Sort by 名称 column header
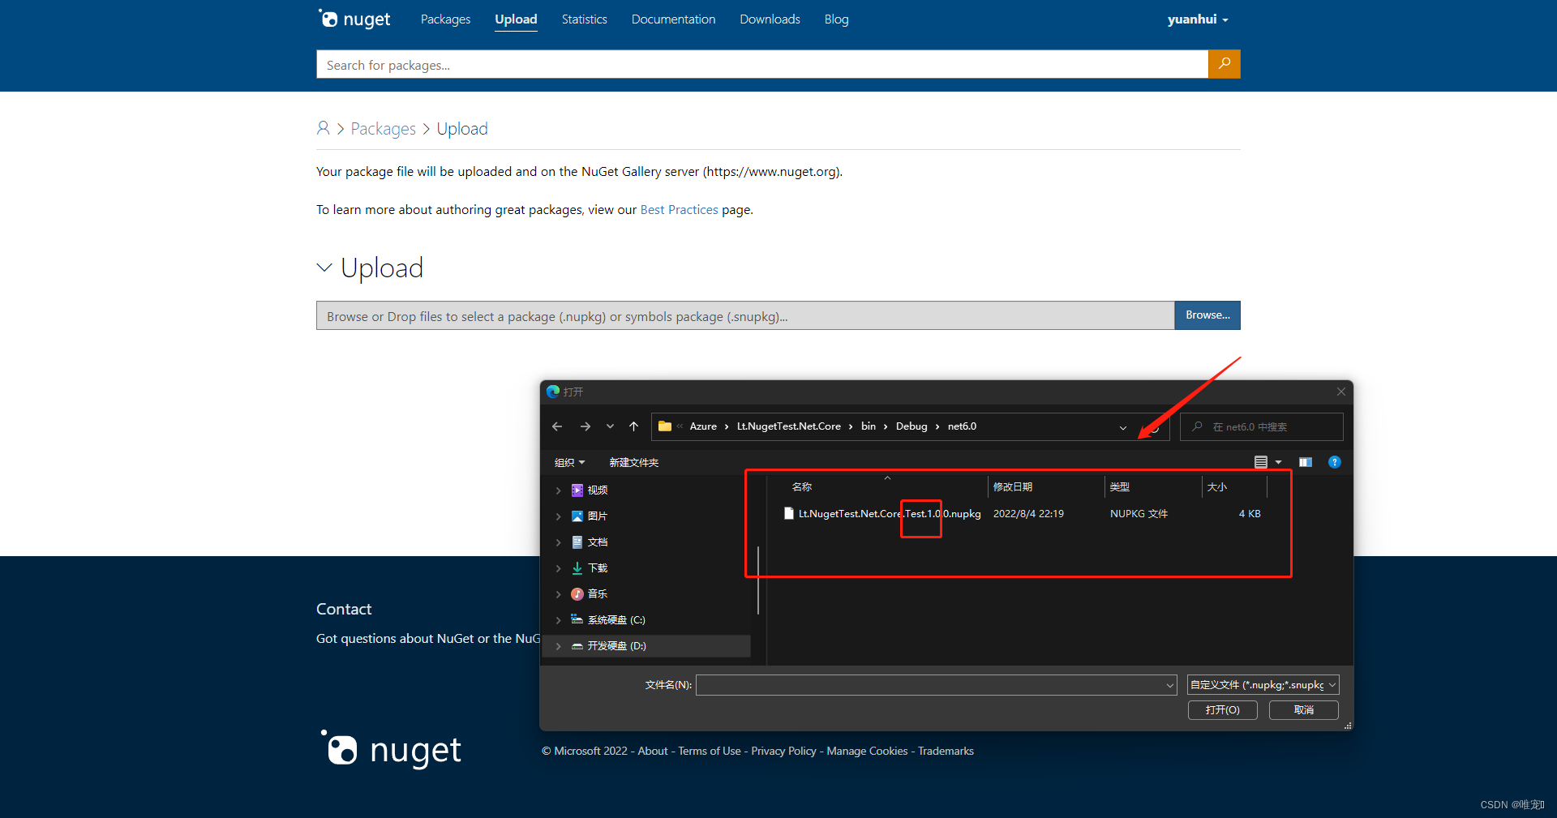Image resolution: width=1557 pixels, height=818 pixels. point(802,486)
